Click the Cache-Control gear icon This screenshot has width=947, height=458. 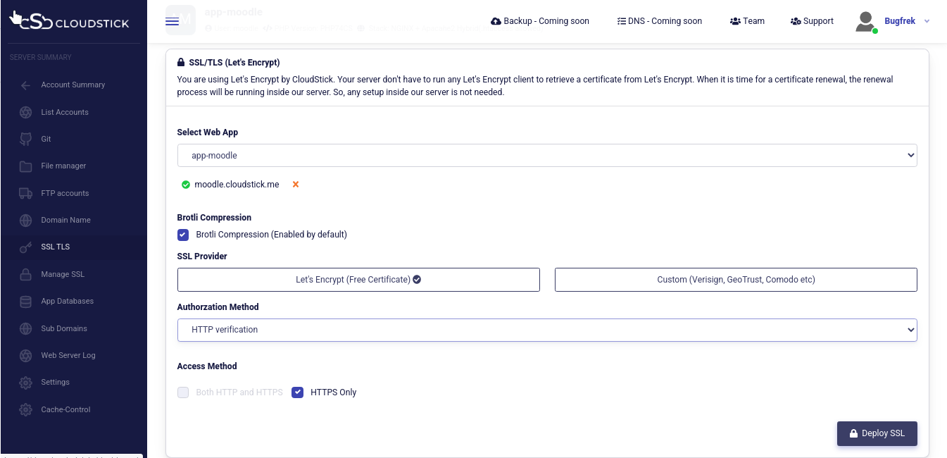pos(26,409)
